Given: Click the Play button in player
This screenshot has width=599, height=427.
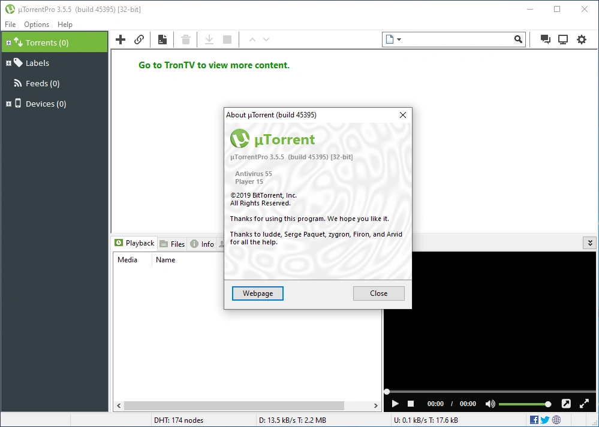Looking at the screenshot, I should click(x=395, y=404).
